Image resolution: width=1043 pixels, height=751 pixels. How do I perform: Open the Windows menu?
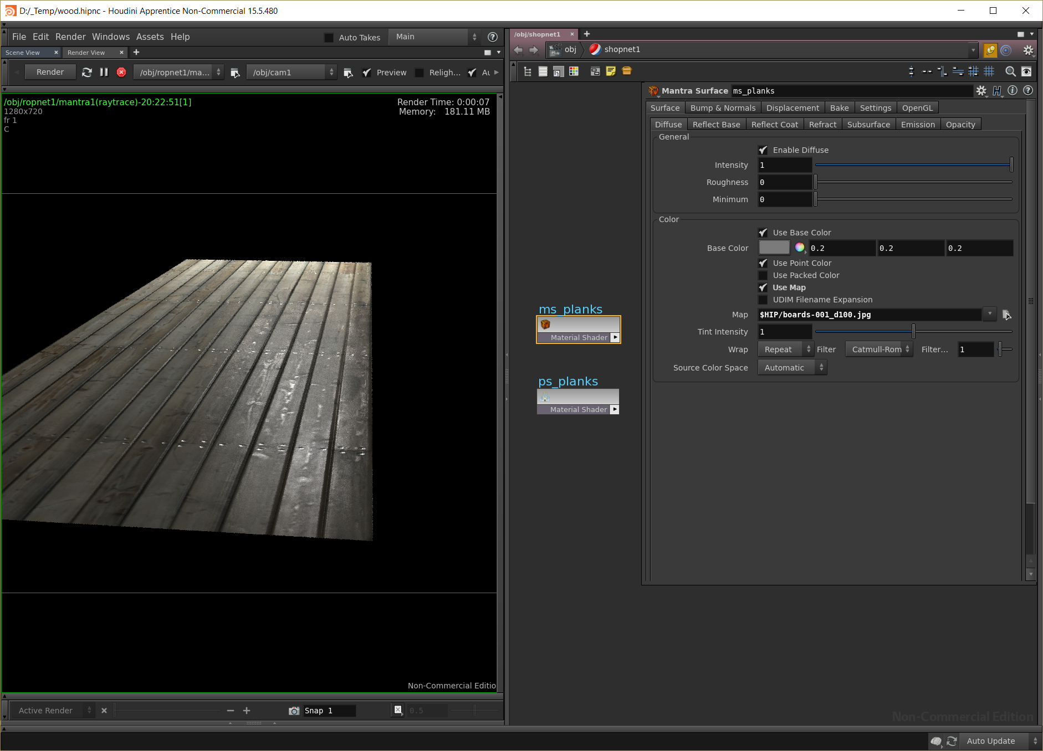click(111, 37)
